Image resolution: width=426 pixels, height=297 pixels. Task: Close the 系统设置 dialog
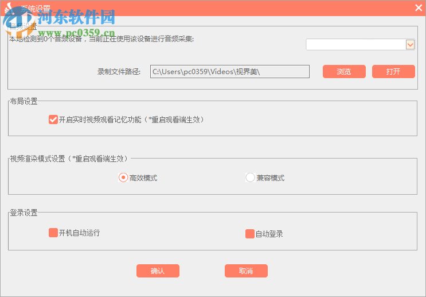click(x=419, y=7)
